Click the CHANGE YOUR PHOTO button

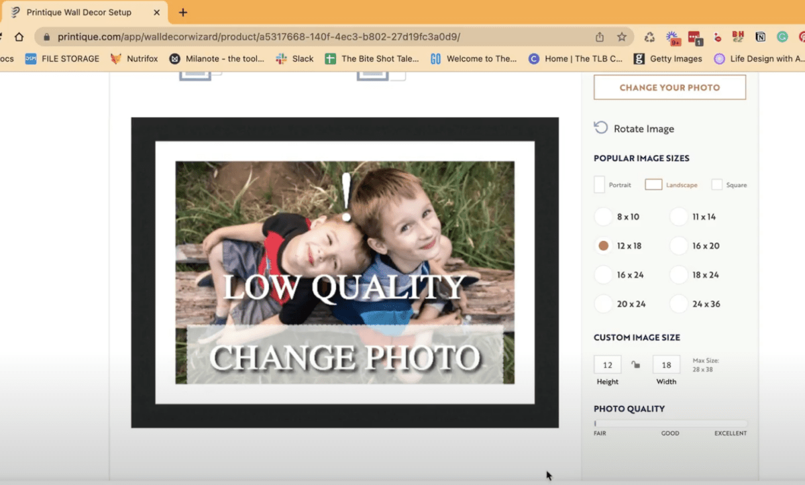[669, 87]
